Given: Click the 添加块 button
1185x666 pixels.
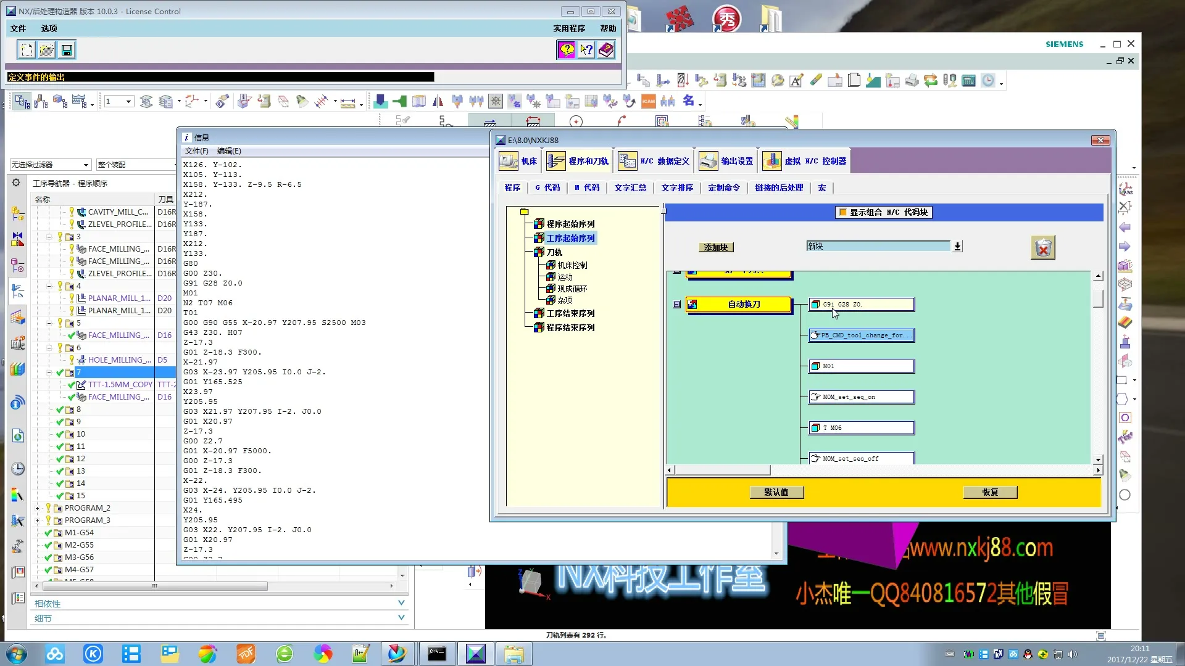Looking at the screenshot, I should click(x=716, y=247).
